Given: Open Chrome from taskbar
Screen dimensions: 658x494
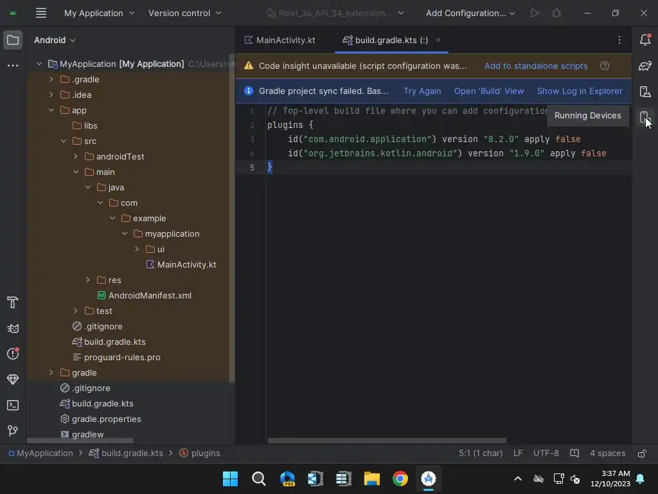Looking at the screenshot, I should [x=400, y=479].
